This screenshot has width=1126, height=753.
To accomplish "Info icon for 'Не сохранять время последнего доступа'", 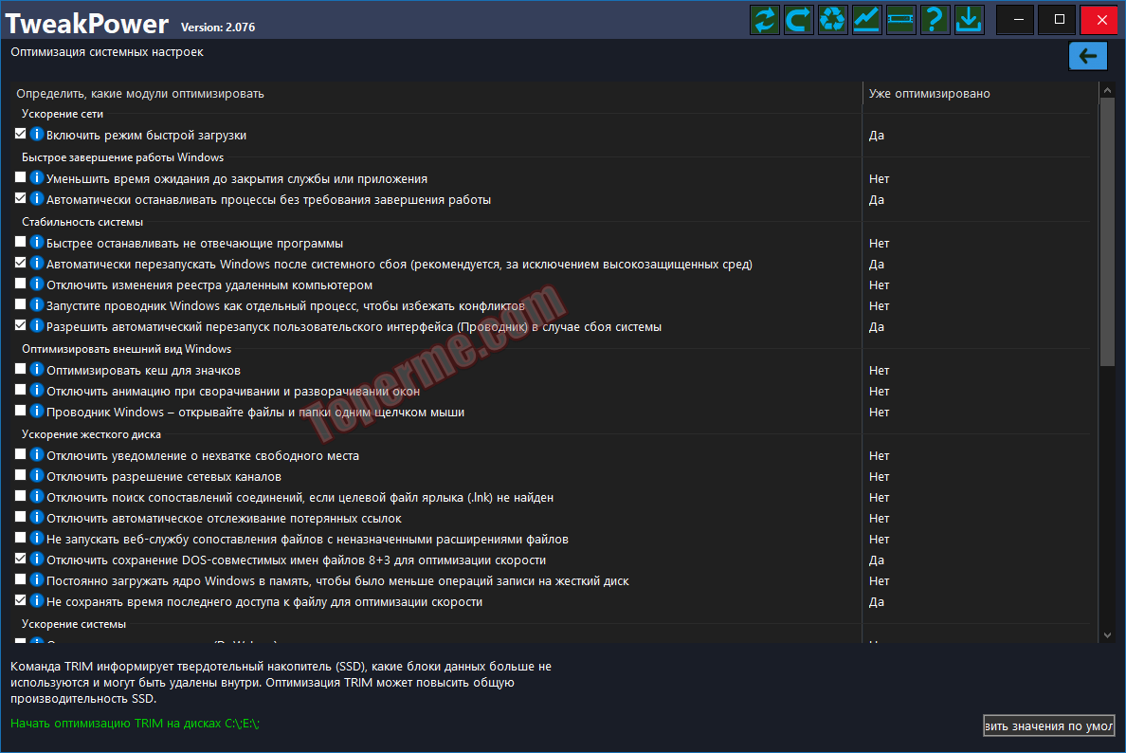I will click(37, 601).
